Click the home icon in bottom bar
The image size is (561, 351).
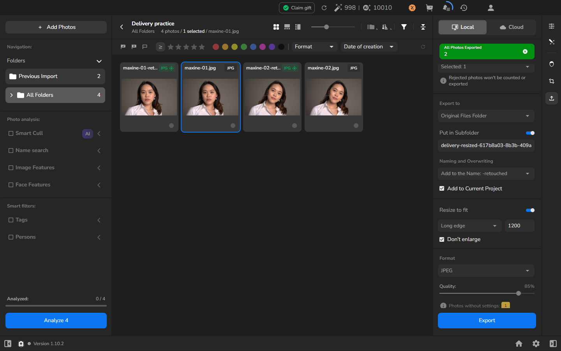coord(519,344)
